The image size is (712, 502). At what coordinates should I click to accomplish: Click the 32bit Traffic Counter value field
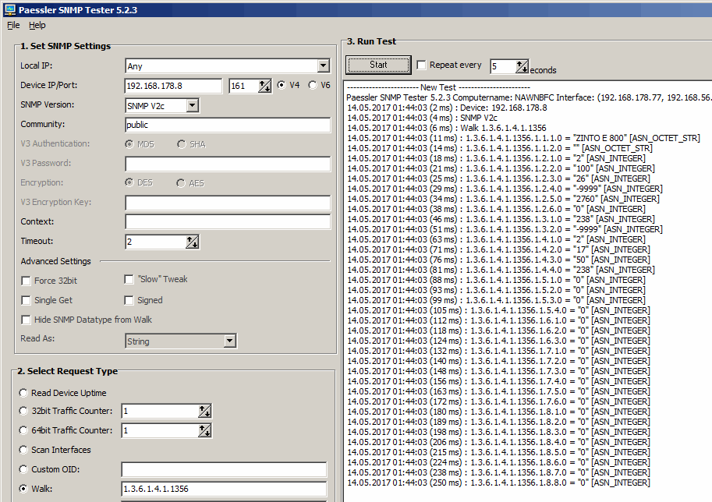click(160, 412)
